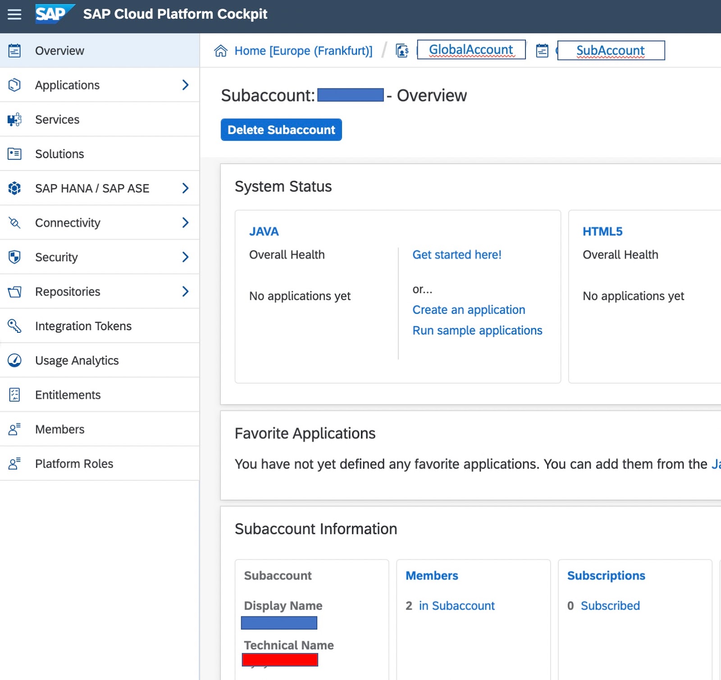Select the Services puzzle icon
The width and height of the screenshot is (721, 680).
tap(14, 119)
